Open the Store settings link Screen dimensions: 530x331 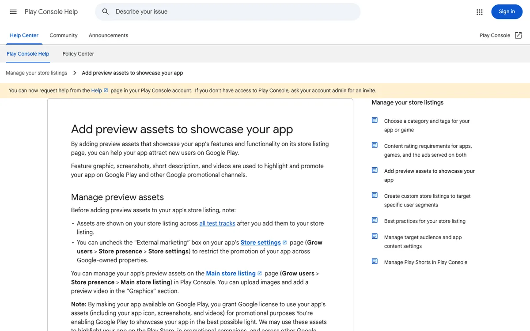coord(261,243)
